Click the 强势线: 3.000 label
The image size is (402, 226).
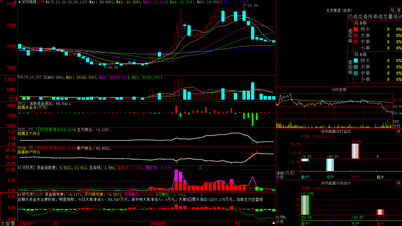(130, 167)
